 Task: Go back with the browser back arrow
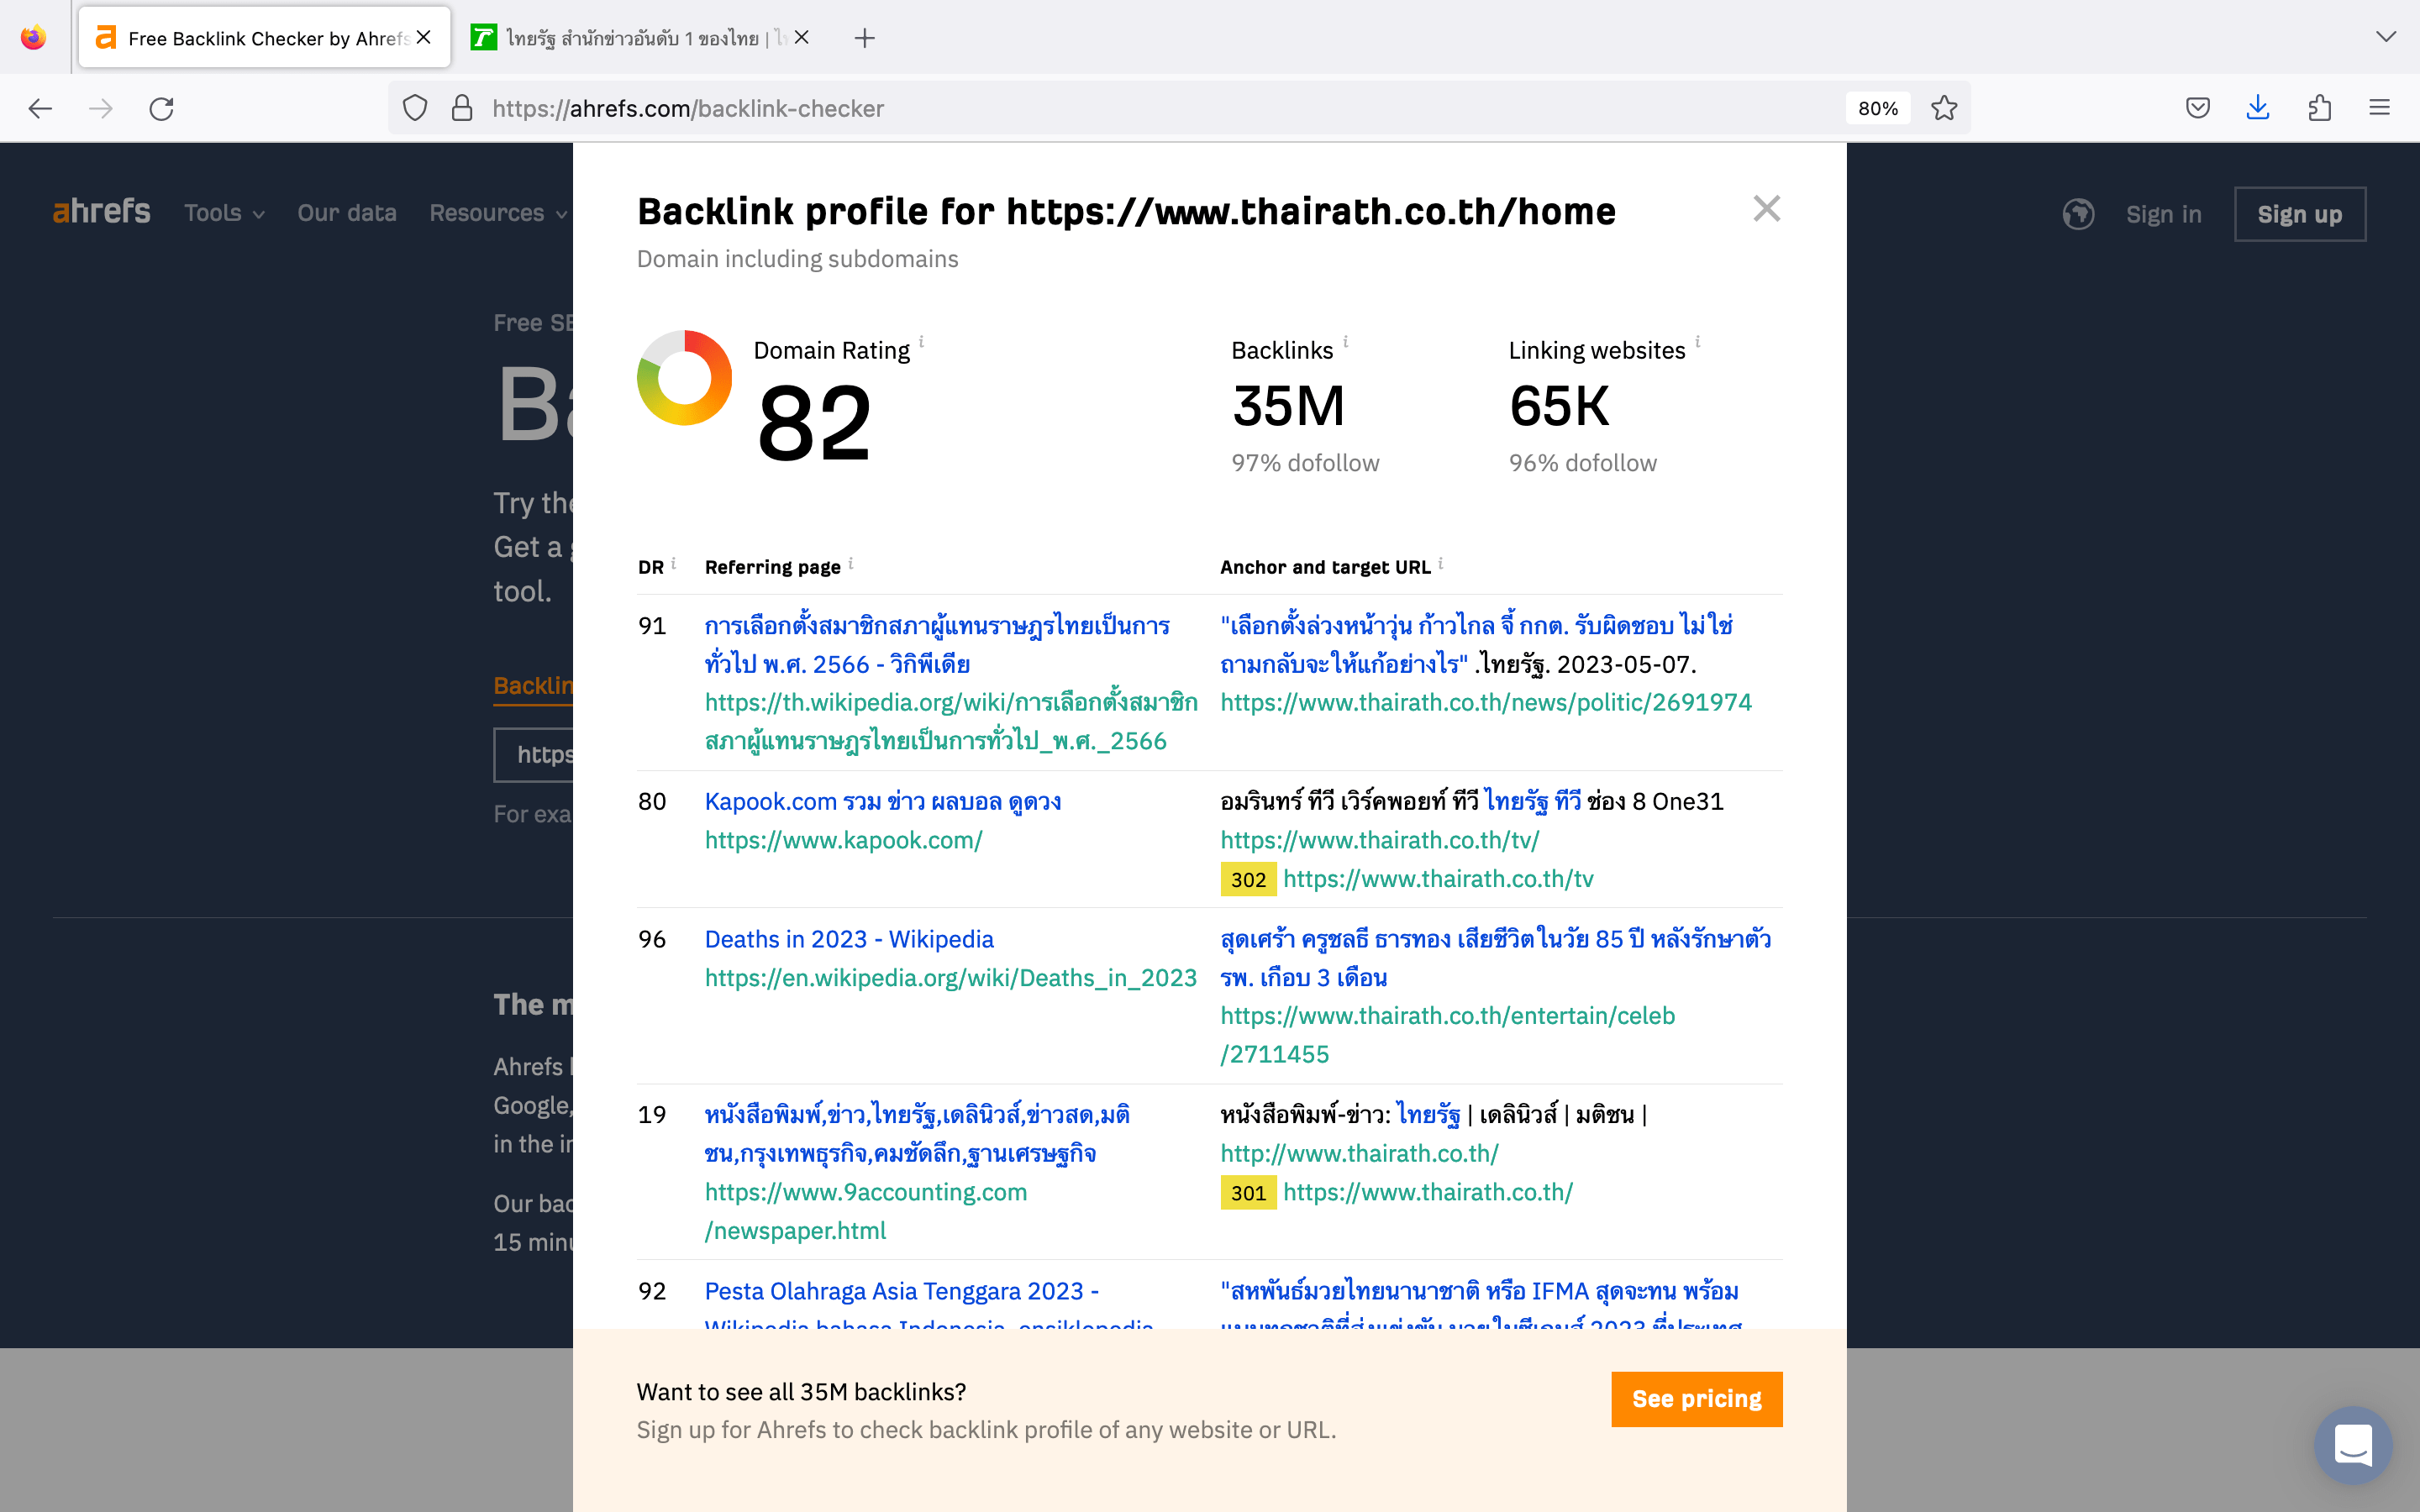pyautogui.click(x=40, y=108)
